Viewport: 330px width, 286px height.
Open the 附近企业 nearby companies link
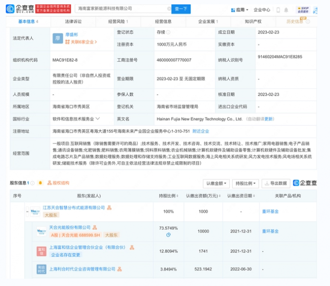201,131
